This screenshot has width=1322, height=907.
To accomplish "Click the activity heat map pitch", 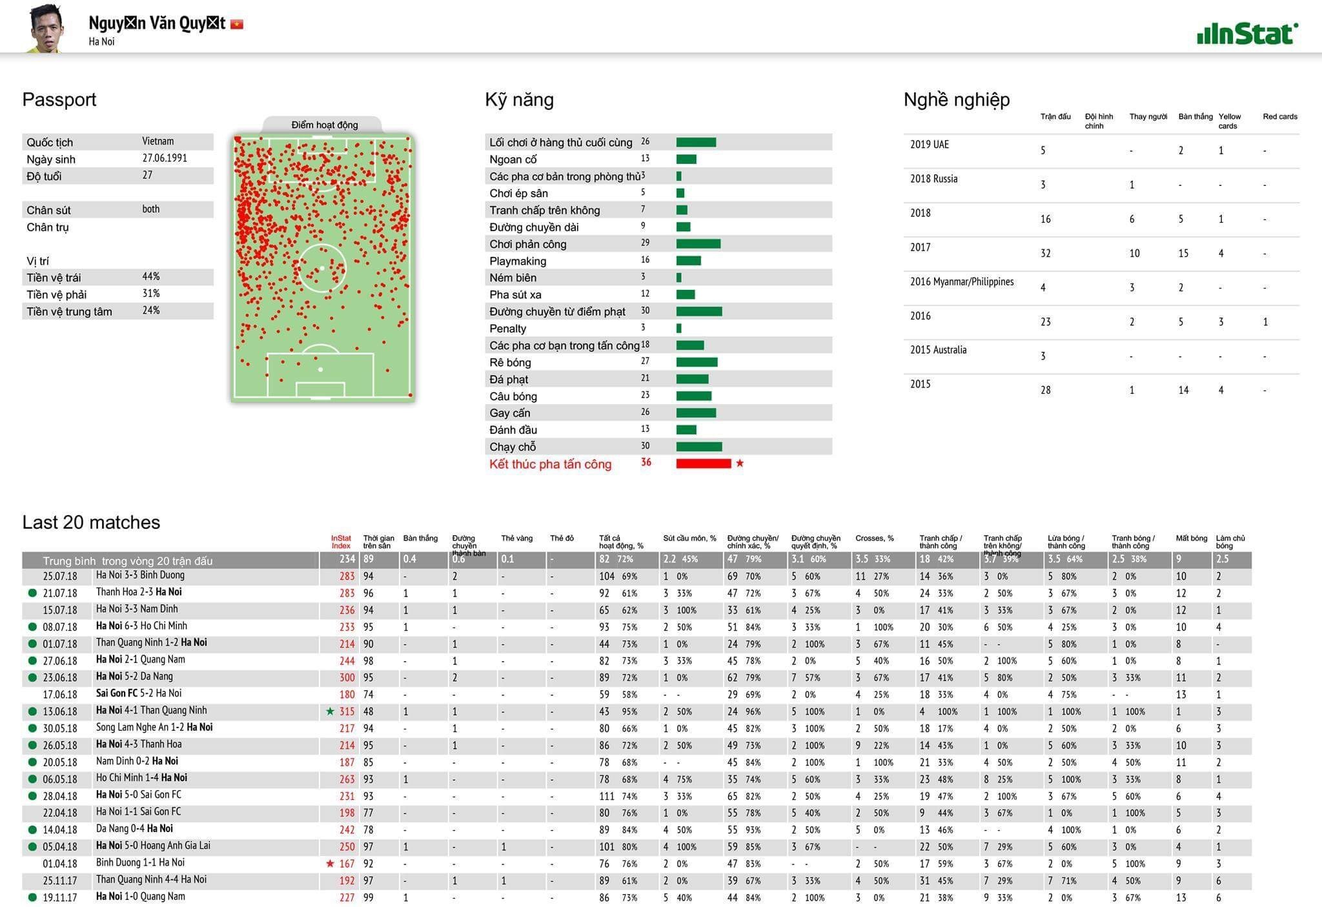I will (x=322, y=268).
